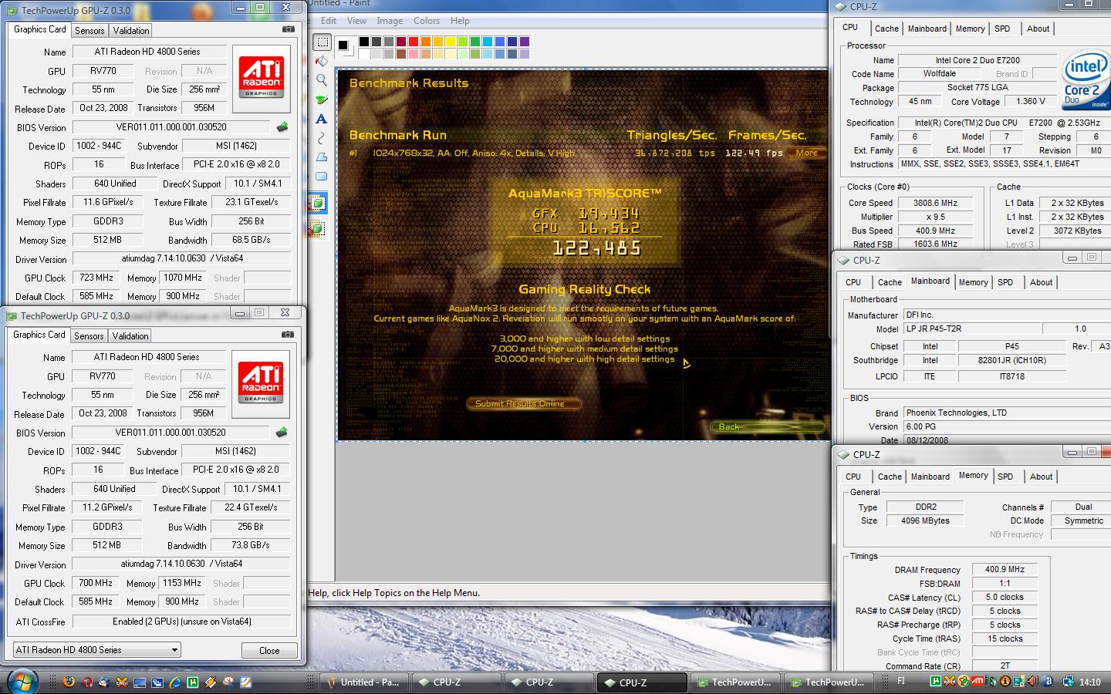The image size is (1111, 694).
Task: Click the ATI CrossFire Enabled (2 GPUs) field
Action: click(x=181, y=622)
